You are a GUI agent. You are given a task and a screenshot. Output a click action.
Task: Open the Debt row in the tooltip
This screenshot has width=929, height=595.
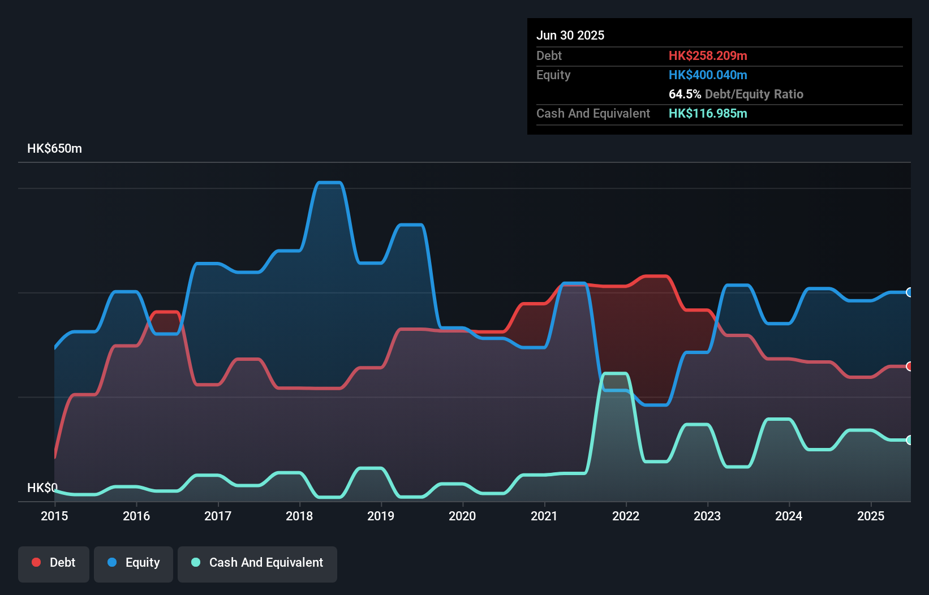coord(622,55)
